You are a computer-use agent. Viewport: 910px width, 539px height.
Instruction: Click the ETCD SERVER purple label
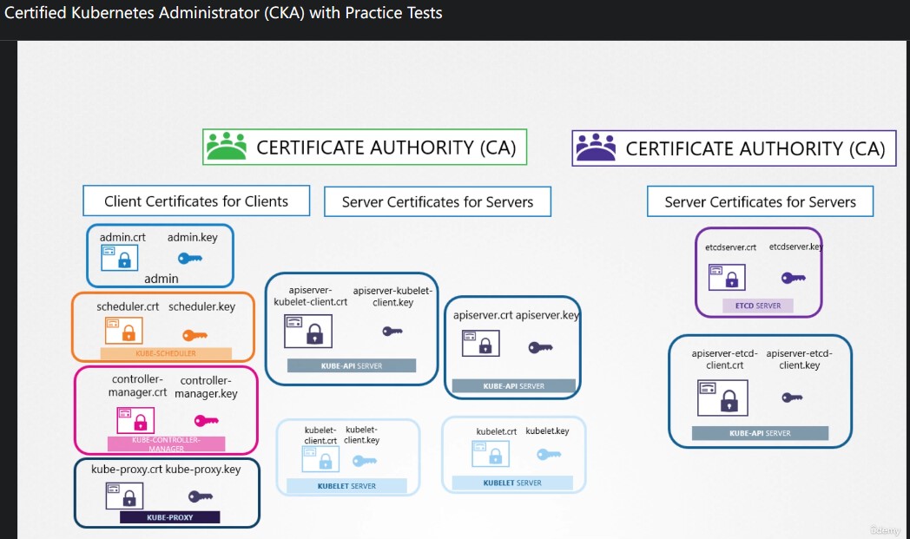click(758, 306)
